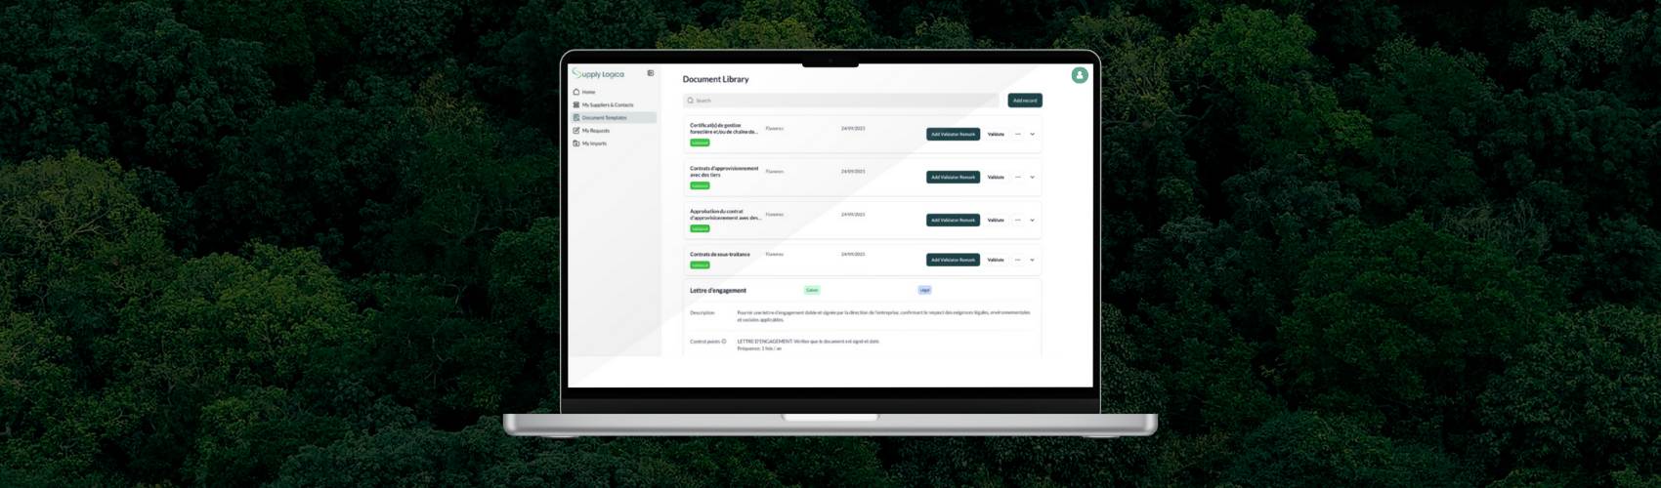Screen dimensions: 1661x488
Task: Click the Document Templates icon
Action: (x=576, y=117)
